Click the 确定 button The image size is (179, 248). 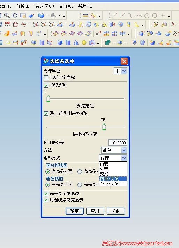(75, 211)
